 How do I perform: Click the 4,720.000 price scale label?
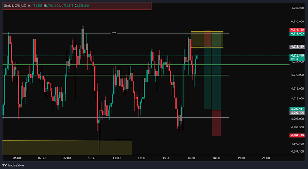[297, 75]
